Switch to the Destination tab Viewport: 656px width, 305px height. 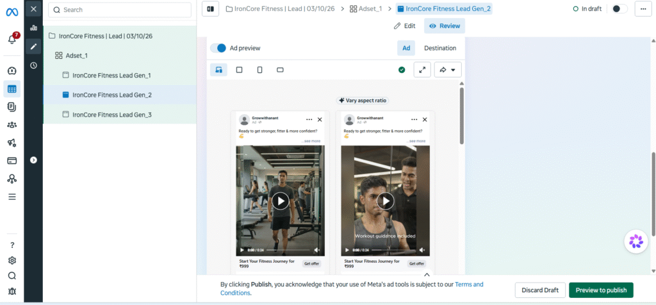440,48
